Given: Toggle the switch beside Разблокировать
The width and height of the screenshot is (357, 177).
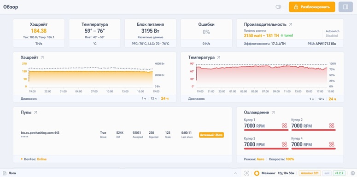Looking at the screenshot, I should 278,7.
